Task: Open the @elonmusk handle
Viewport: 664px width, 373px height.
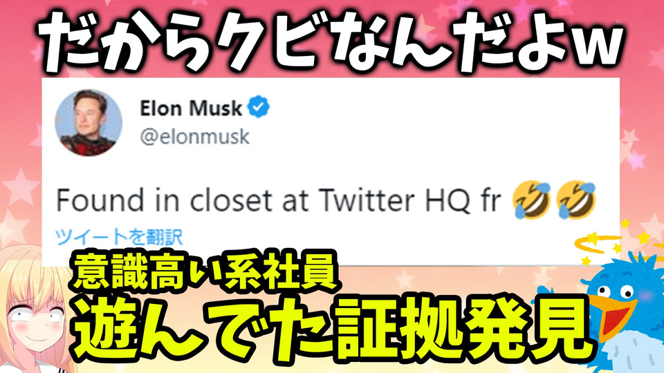Action: pos(195,137)
